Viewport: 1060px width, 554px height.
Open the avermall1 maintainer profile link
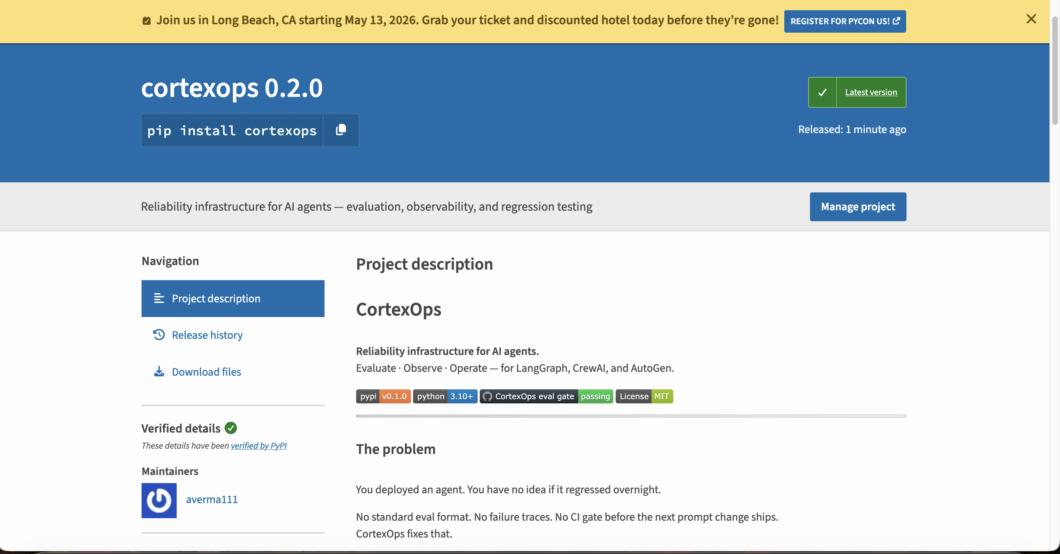tap(211, 499)
